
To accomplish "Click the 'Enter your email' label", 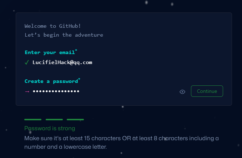I will click(50, 52).
